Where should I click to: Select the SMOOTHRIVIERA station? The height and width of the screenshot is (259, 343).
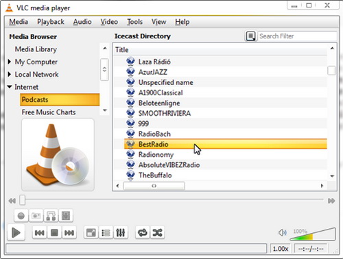coord(165,113)
